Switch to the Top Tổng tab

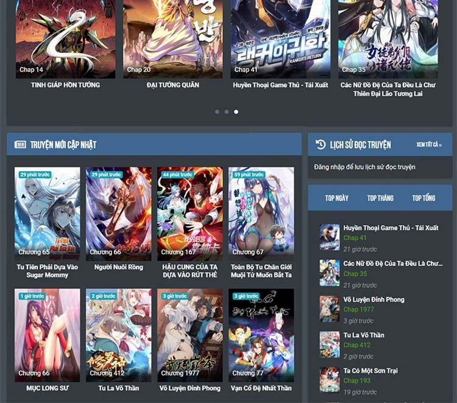(x=423, y=198)
